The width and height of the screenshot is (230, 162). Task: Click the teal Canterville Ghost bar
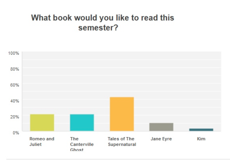pos(82,123)
